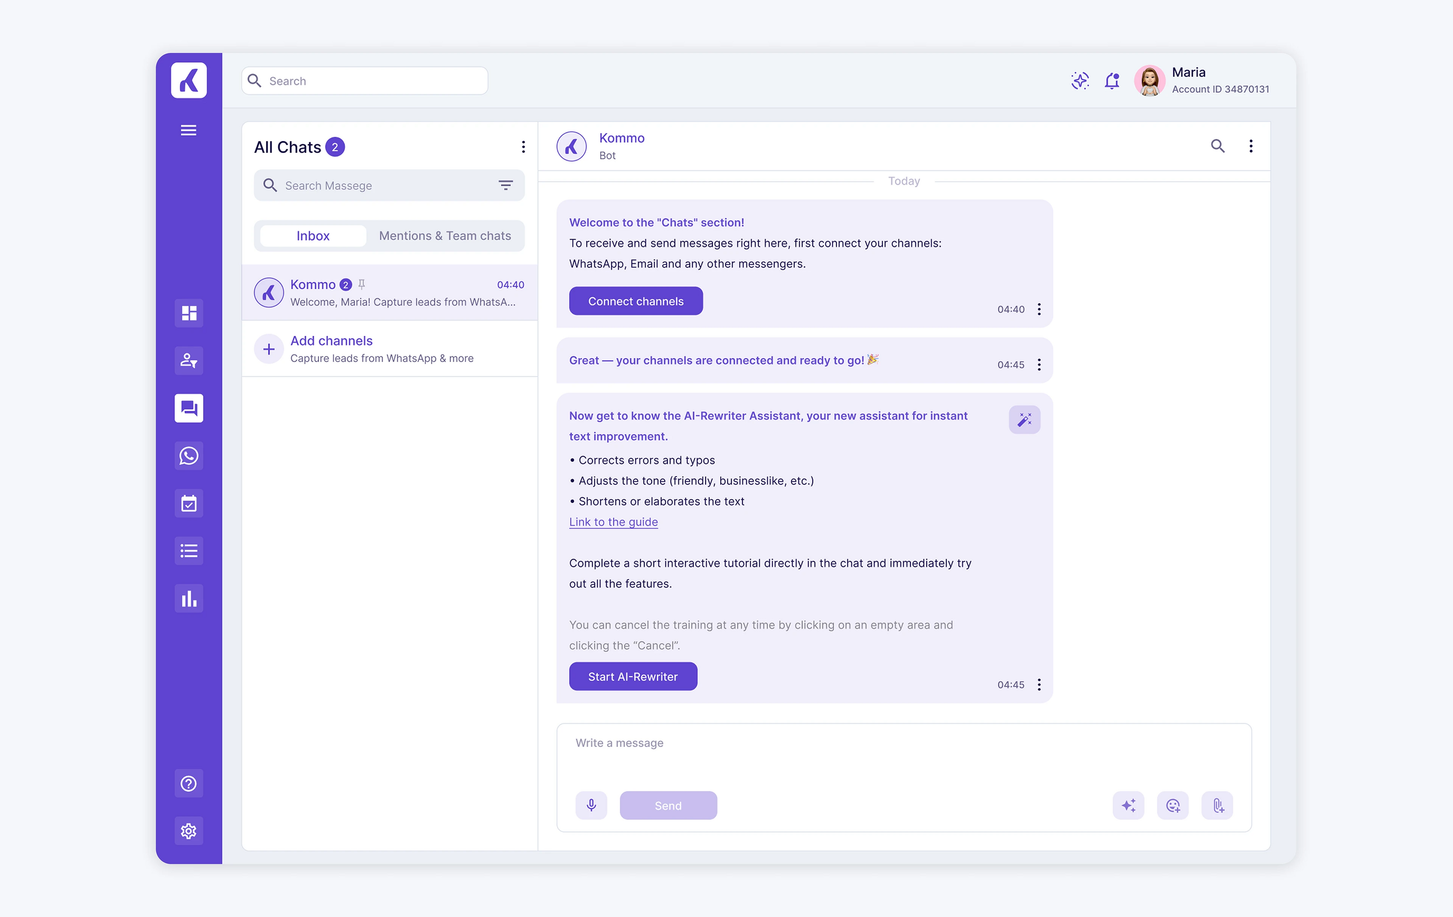This screenshot has height=917, width=1453.
Task: Click the Connect channels button
Action: tap(635, 301)
